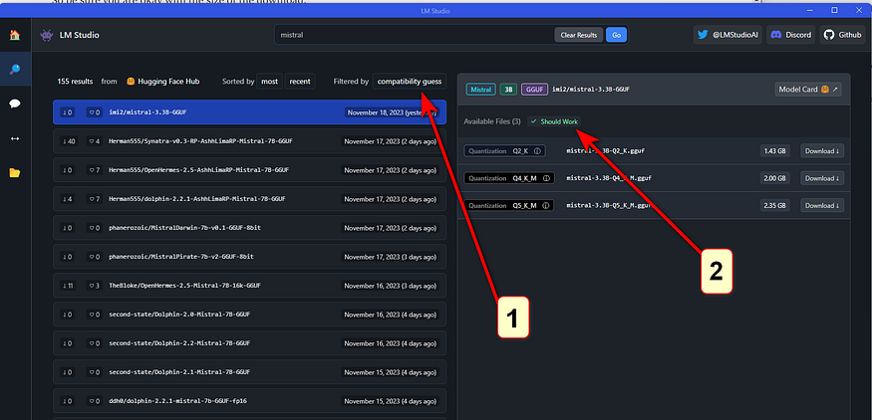Click the Clear Results button

[578, 35]
